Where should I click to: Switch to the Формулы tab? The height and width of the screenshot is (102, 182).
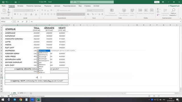(48, 6)
